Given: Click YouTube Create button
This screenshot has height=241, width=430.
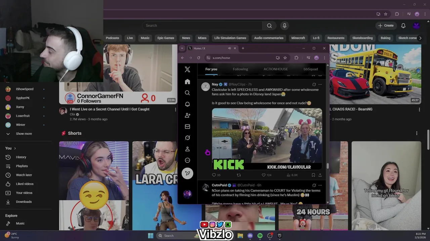Looking at the screenshot, I should (386, 25).
